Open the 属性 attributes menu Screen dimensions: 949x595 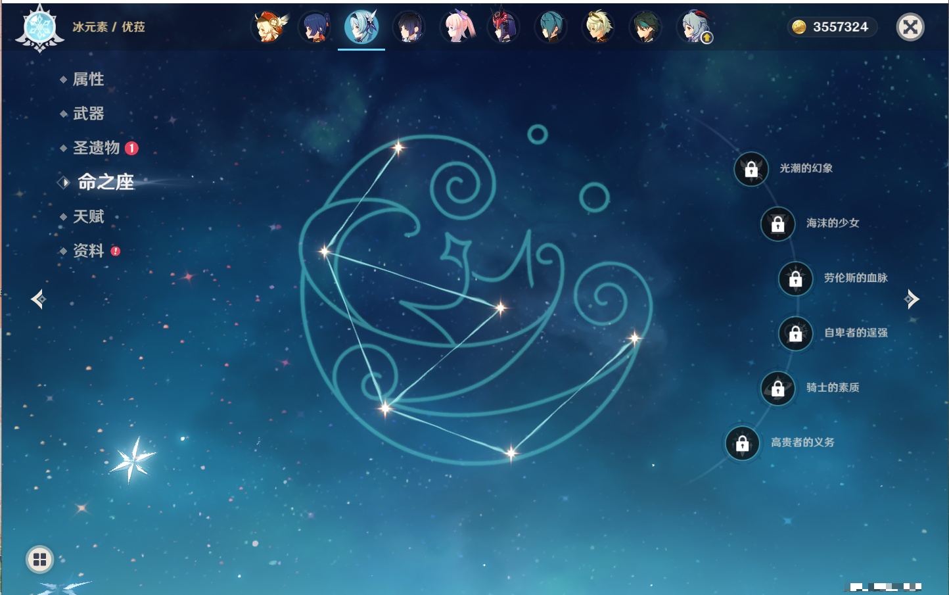point(88,80)
